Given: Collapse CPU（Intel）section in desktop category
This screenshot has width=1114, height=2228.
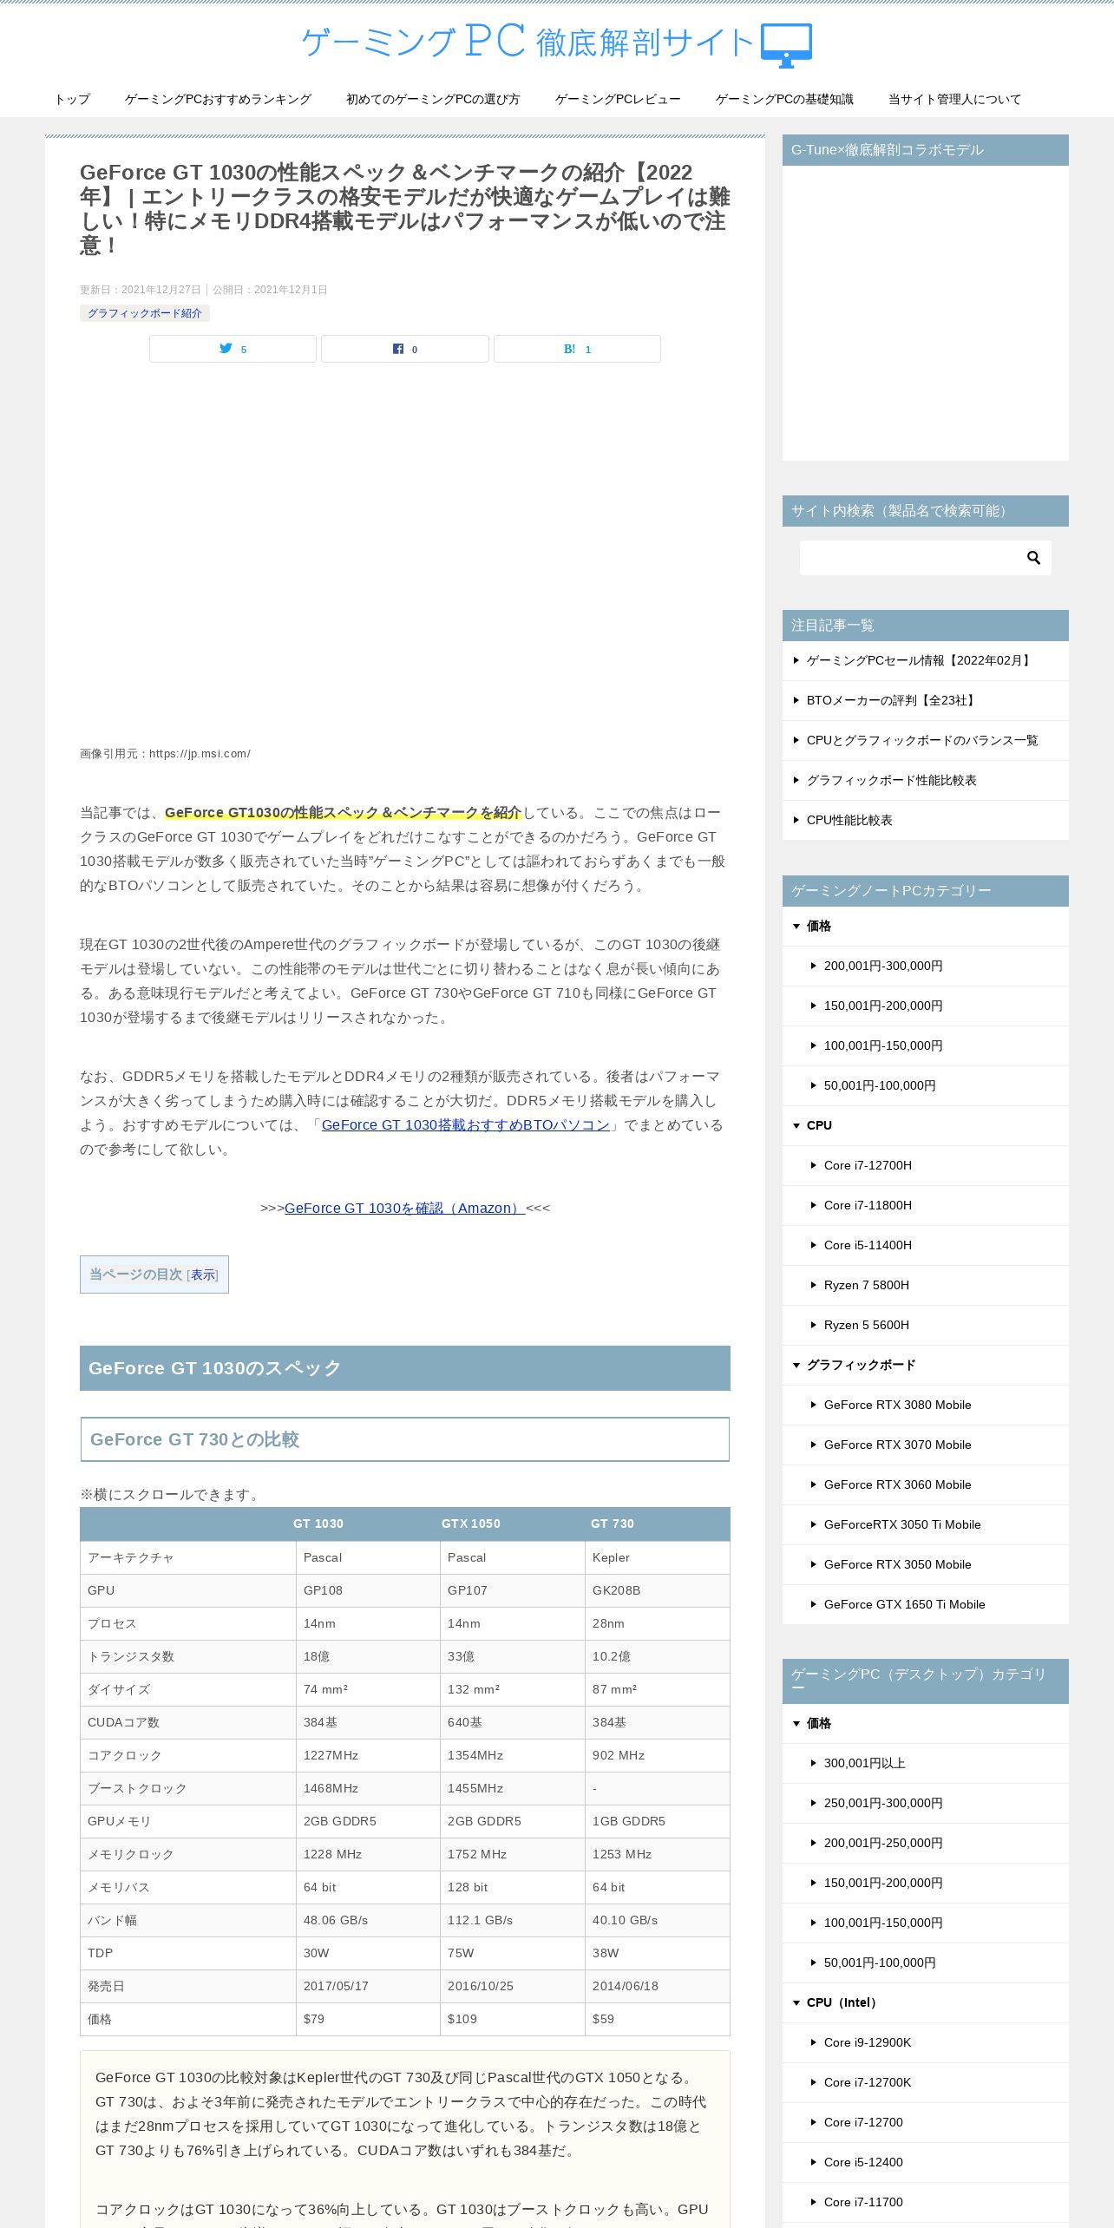Looking at the screenshot, I should (926, 2002).
